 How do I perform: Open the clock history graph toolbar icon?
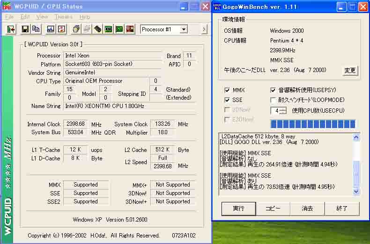tap(51, 29)
